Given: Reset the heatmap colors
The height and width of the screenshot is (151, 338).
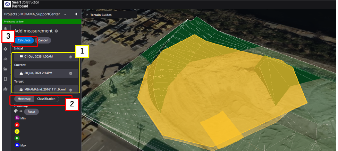Looking at the screenshot, I should tap(32, 112).
